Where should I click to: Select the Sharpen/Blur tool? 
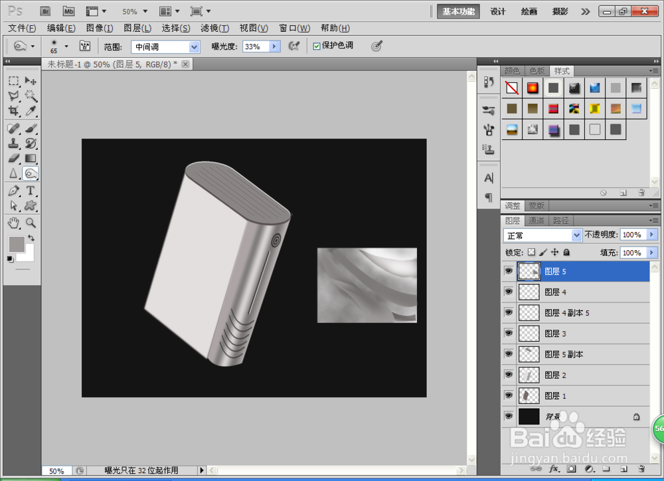coord(13,173)
